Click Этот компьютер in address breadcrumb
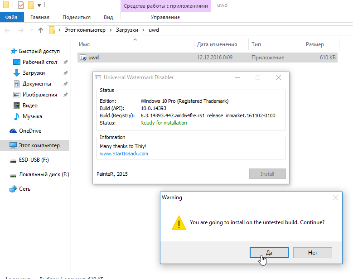 [85, 30]
